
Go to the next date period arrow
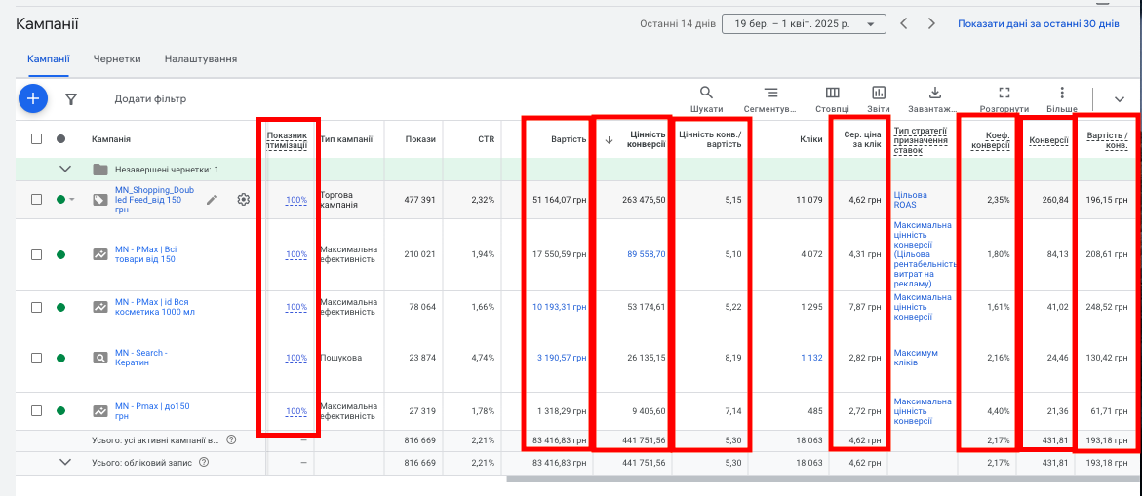point(931,24)
